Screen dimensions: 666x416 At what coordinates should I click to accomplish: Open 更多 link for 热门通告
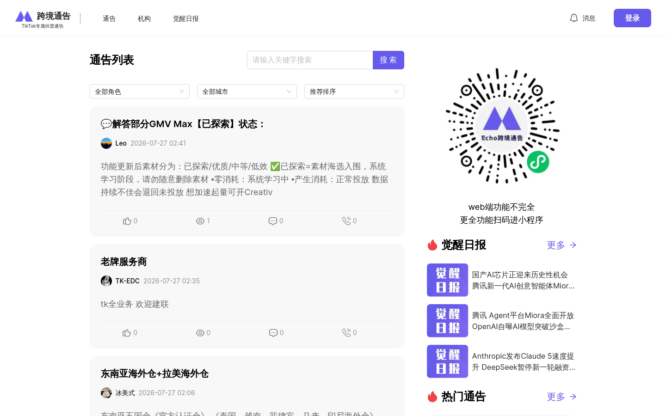click(x=556, y=397)
